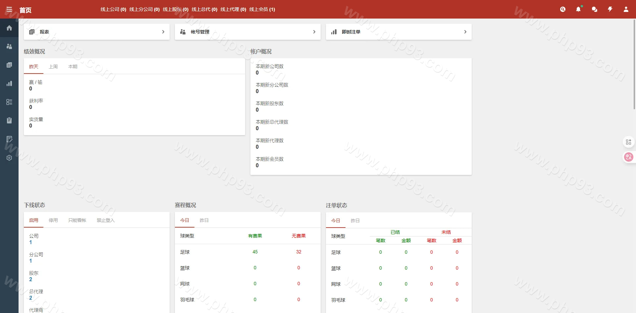
Task: Open the hamburger menu in header
Action: point(9,9)
